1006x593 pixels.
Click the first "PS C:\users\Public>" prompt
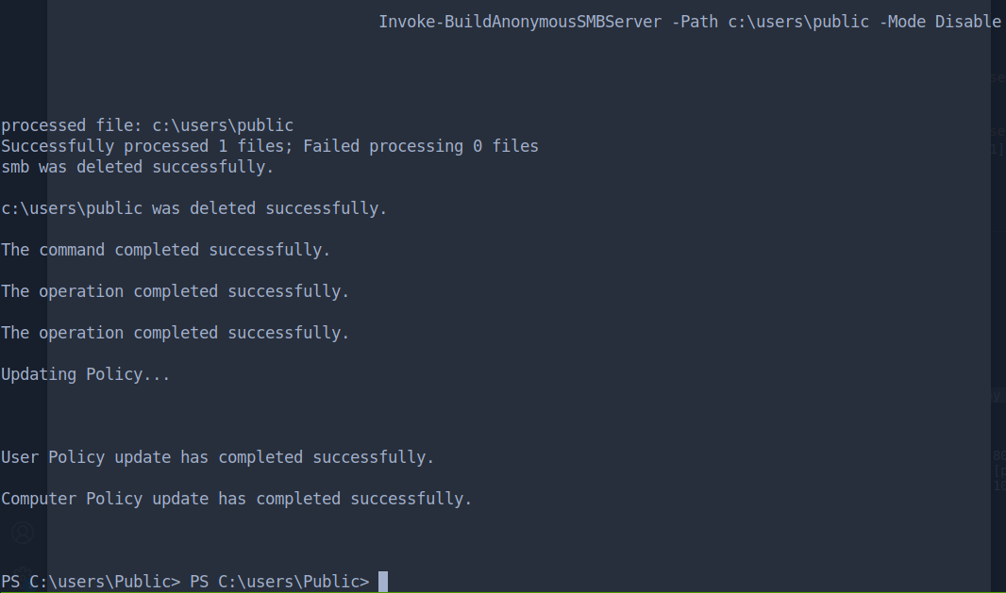(91, 582)
